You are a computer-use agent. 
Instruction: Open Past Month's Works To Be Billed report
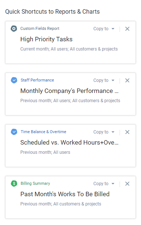(65, 194)
